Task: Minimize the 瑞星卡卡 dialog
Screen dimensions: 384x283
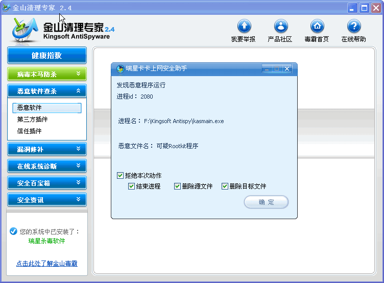Action: tap(267, 69)
